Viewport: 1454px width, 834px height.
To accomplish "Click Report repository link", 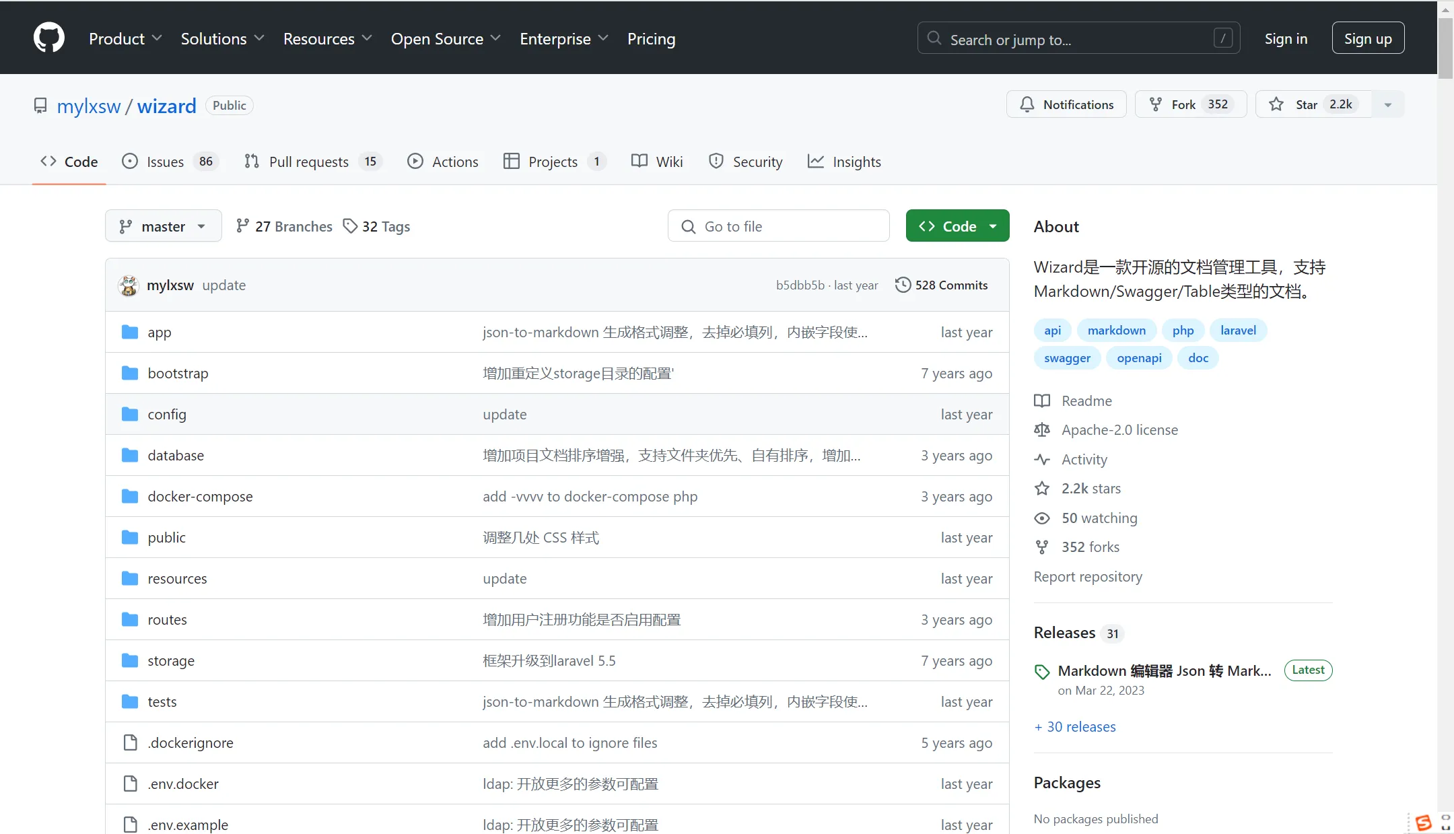I will (x=1088, y=576).
